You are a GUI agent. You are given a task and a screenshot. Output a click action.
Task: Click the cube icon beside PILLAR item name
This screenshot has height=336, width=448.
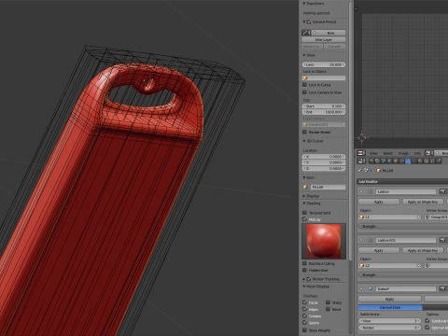click(x=305, y=187)
